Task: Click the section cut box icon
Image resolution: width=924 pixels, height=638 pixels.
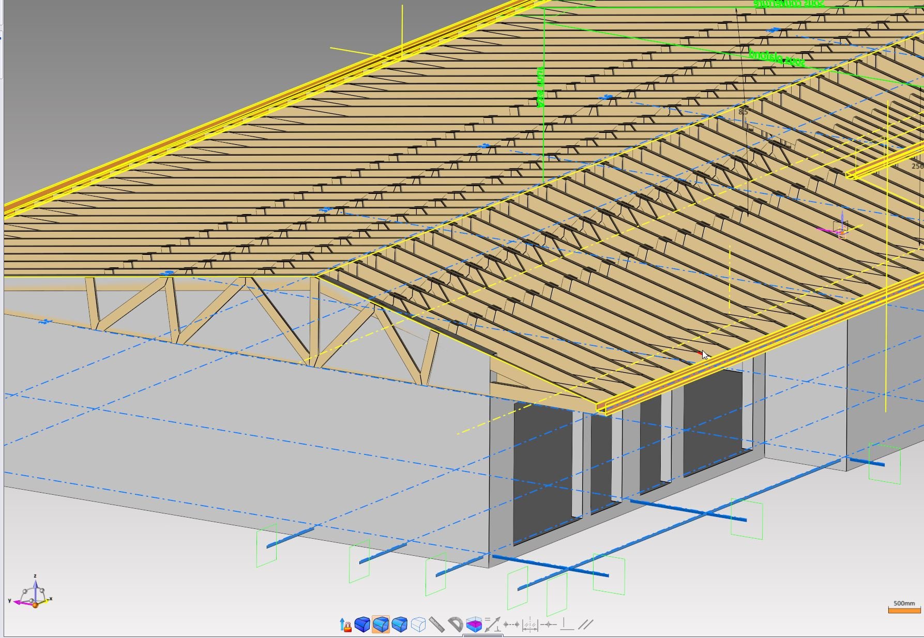Action: tap(474, 625)
